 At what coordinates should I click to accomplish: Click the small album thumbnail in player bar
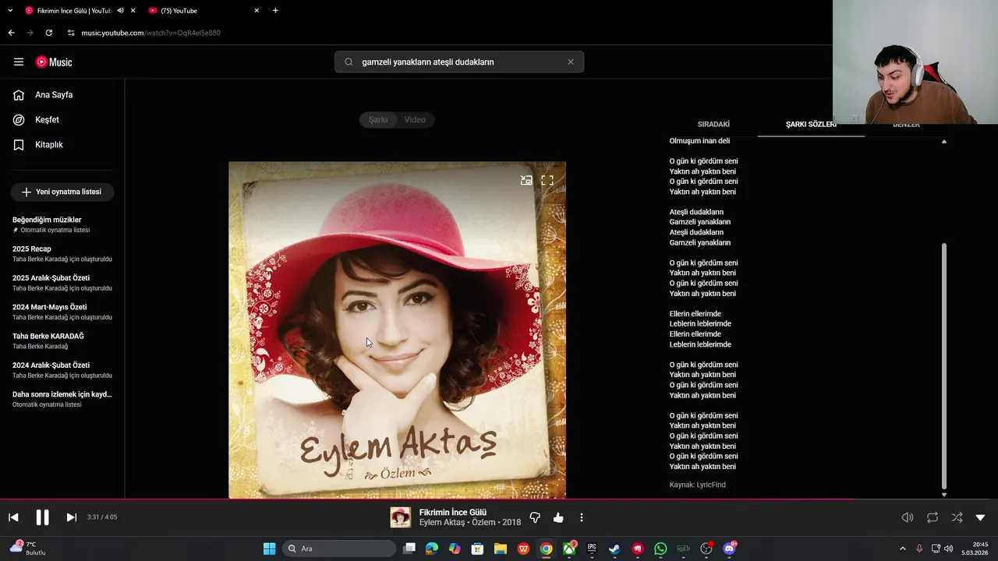point(401,517)
